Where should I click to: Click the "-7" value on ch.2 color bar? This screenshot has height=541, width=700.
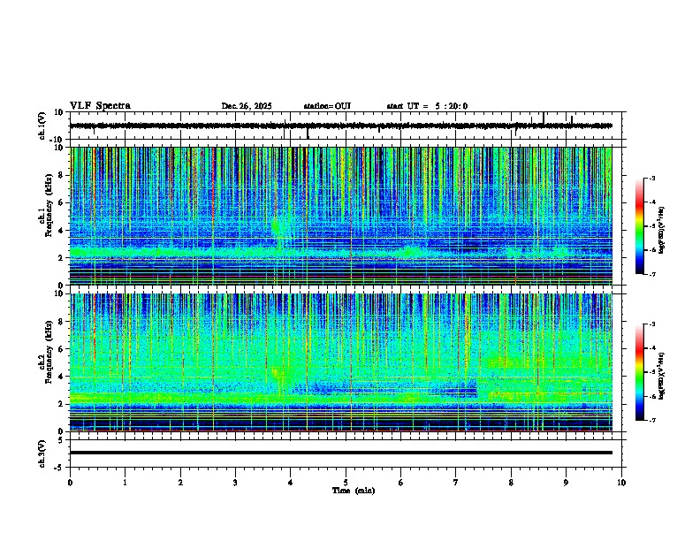tap(651, 420)
